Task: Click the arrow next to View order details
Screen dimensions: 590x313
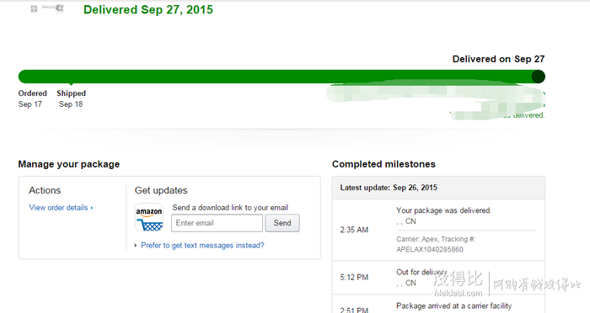Action: (91, 208)
